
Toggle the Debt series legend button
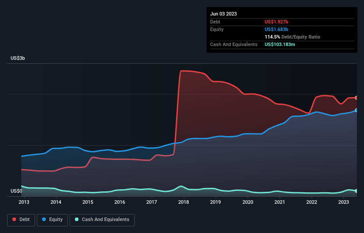click(21, 220)
